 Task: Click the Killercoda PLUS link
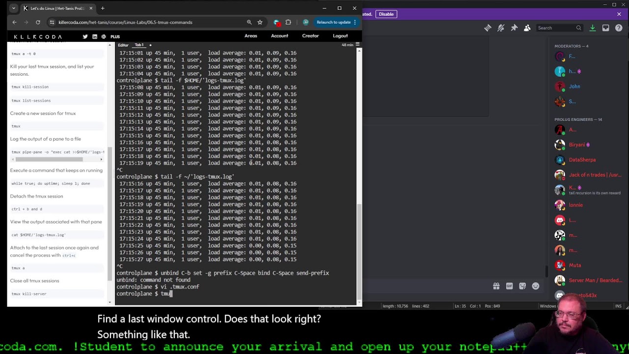coord(115,36)
